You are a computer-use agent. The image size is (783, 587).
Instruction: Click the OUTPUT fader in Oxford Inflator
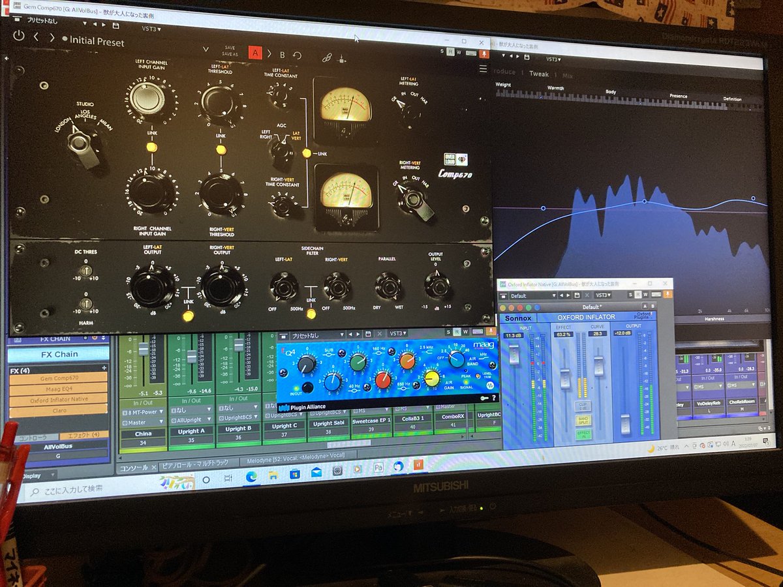click(625, 424)
